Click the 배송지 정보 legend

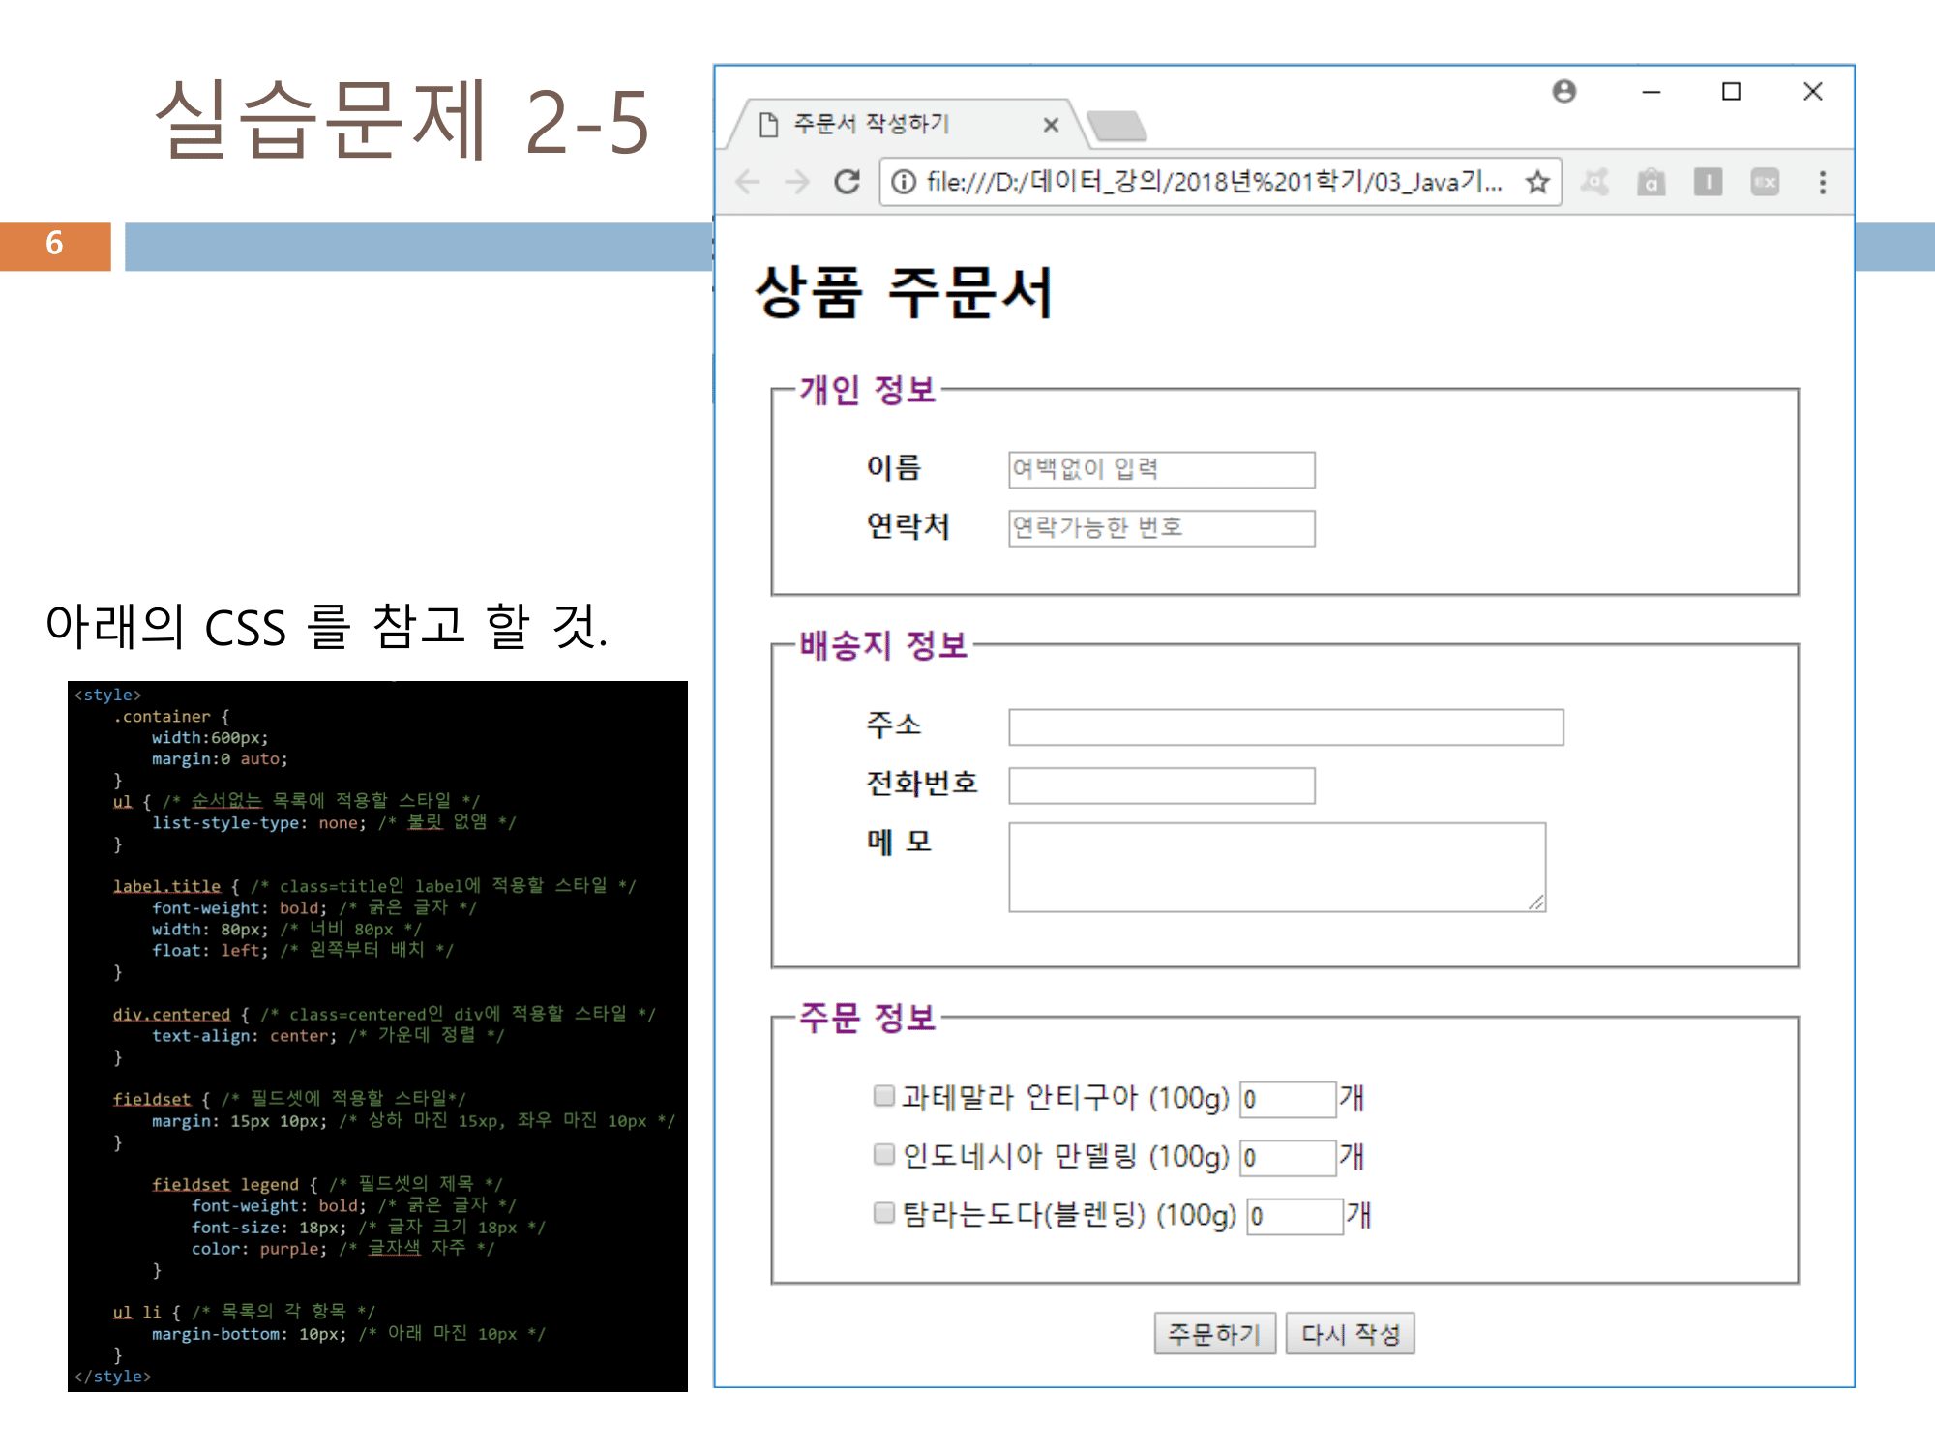(x=883, y=645)
